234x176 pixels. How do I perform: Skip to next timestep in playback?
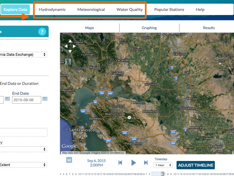coord(146,163)
